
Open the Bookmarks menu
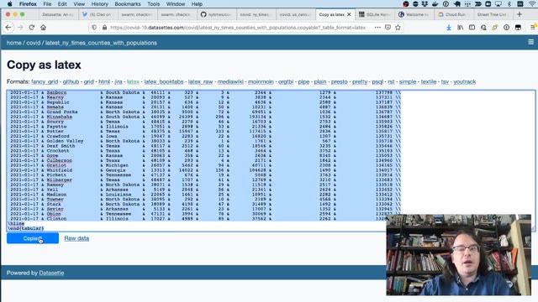[x=128, y=4]
